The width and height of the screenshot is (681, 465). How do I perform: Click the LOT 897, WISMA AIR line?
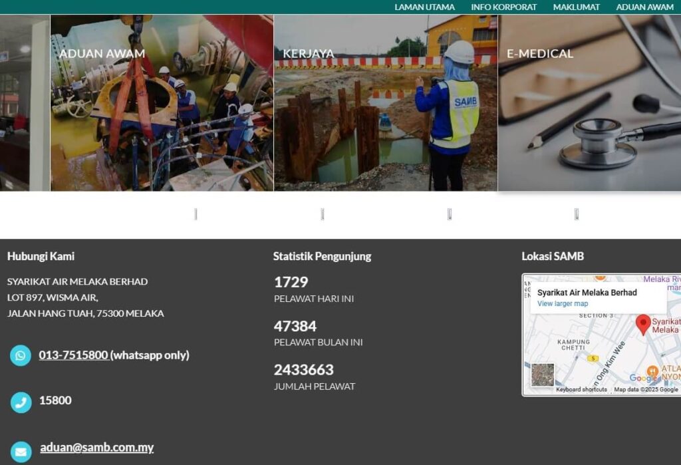coord(53,297)
